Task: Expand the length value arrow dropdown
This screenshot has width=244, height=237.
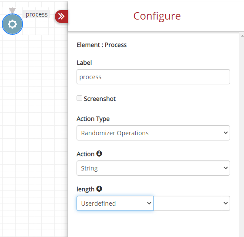Action: pyautogui.click(x=226, y=203)
